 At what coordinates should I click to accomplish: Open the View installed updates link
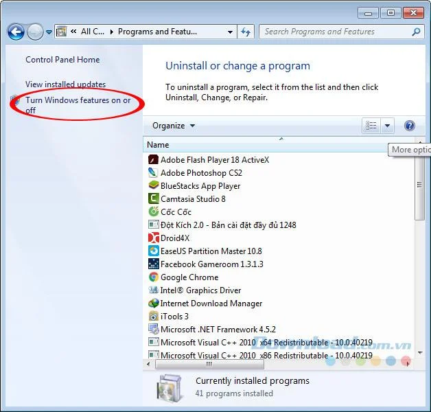(65, 84)
